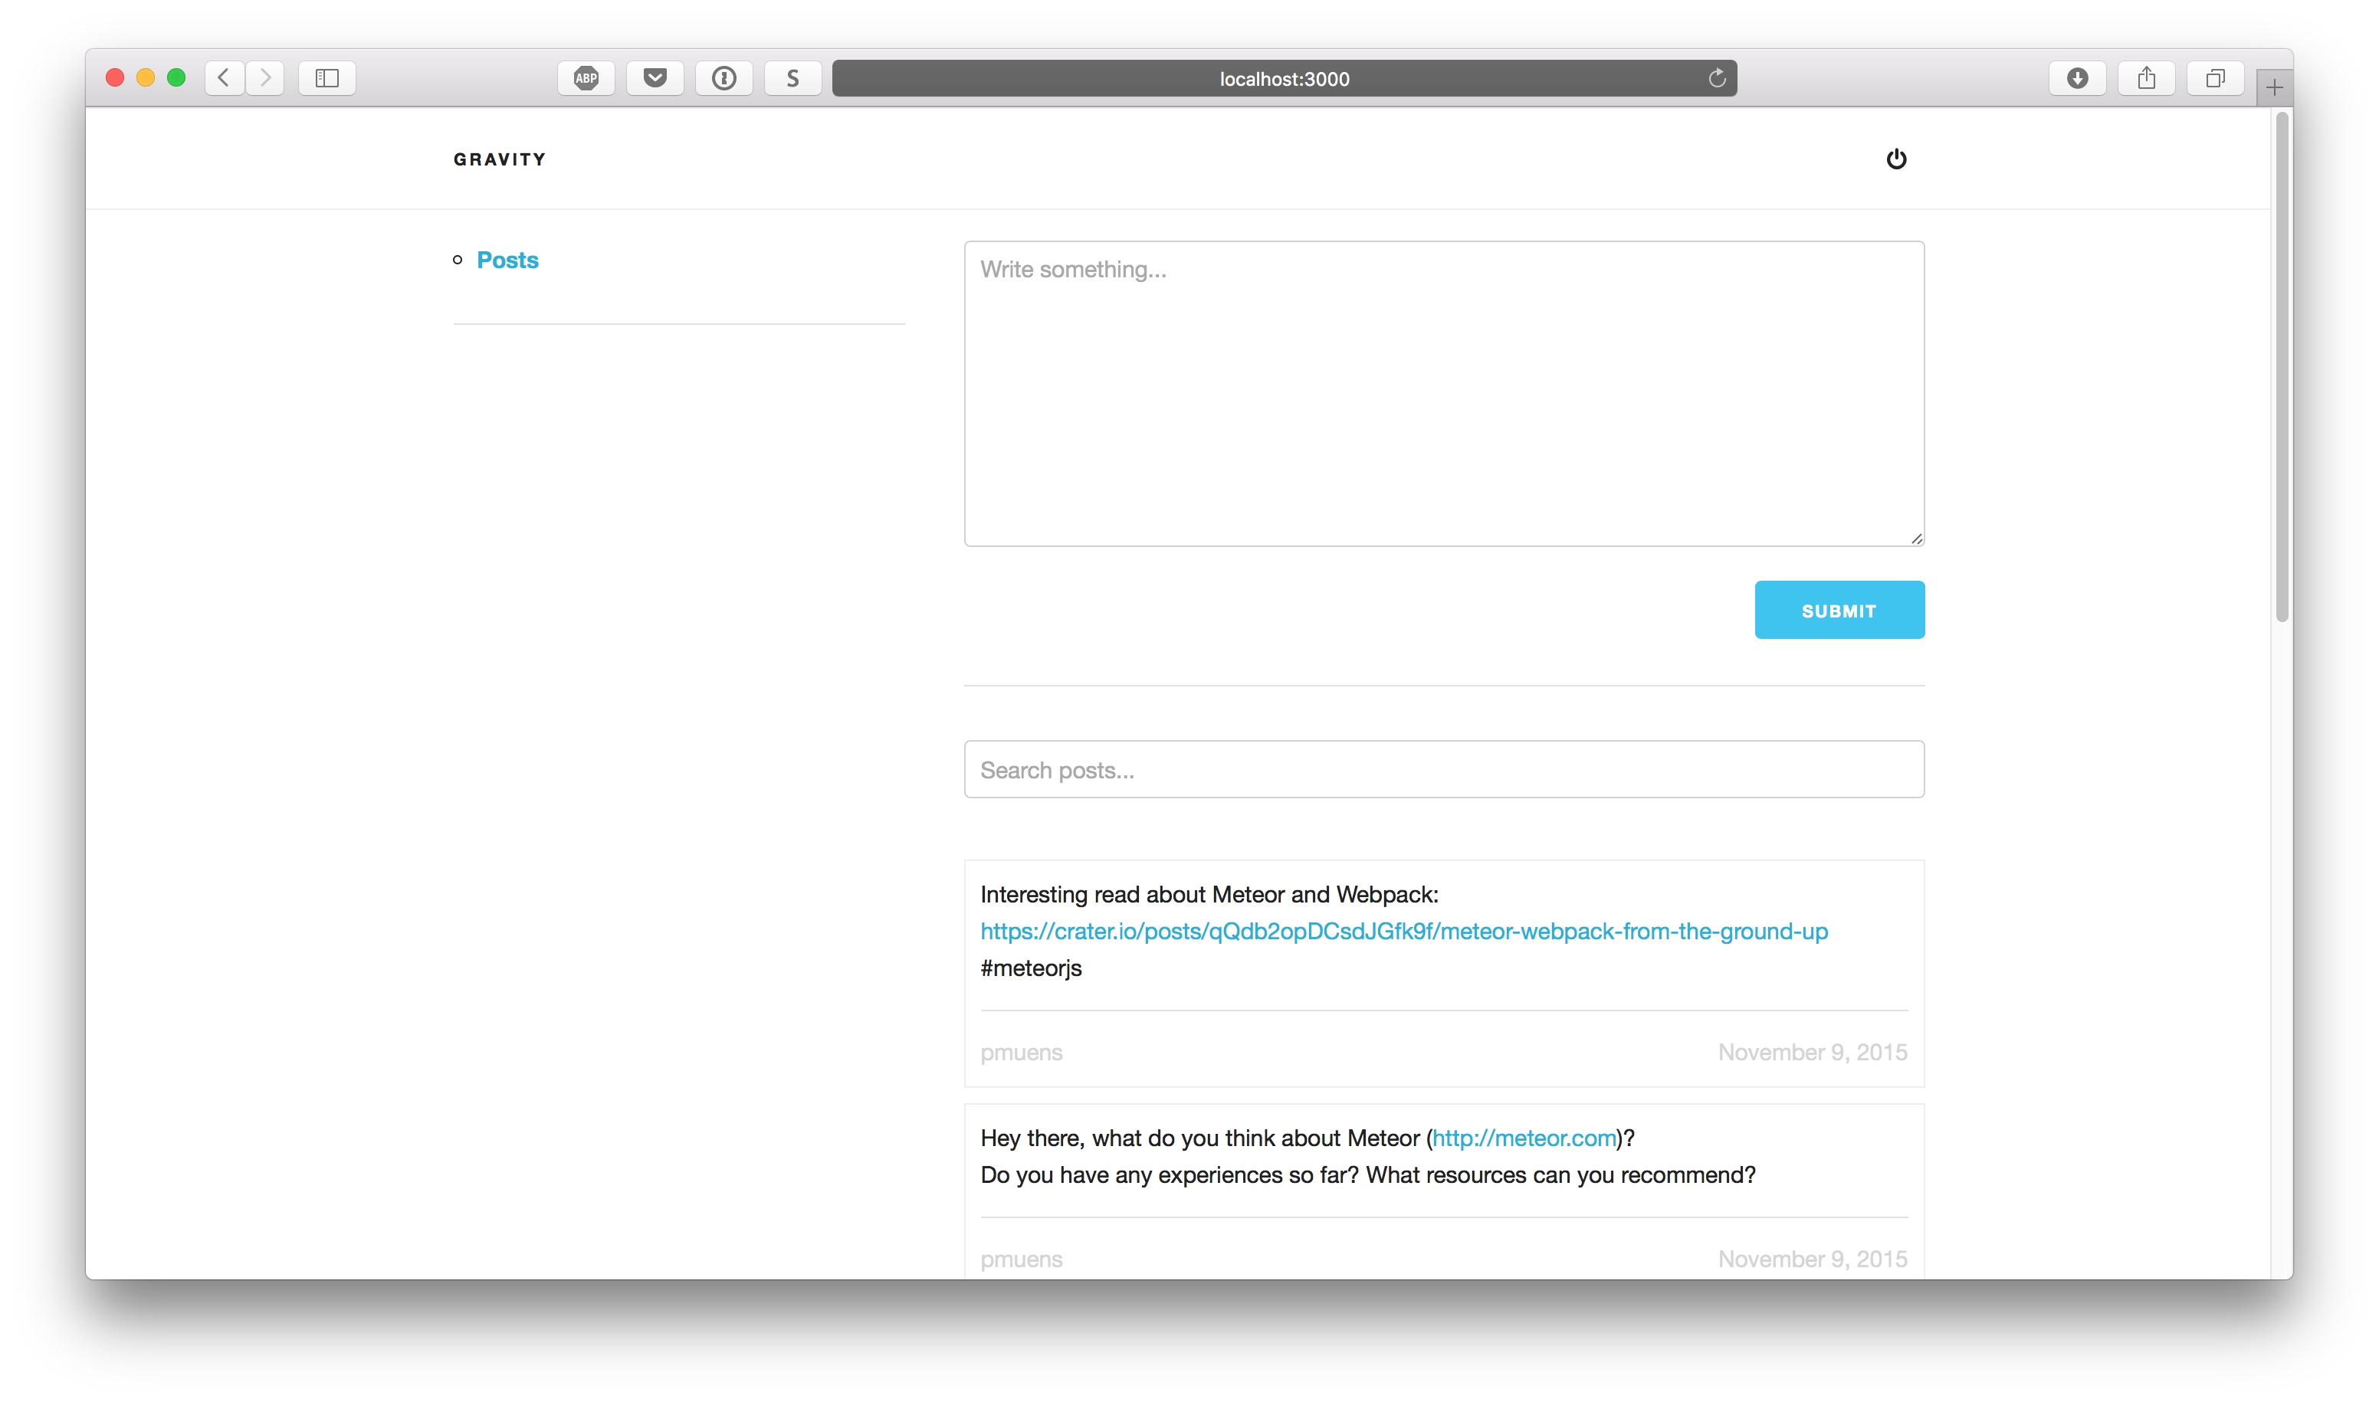Open the crater.io Meteor Webpack link
The height and width of the screenshot is (1402, 2379).
[x=1403, y=932]
